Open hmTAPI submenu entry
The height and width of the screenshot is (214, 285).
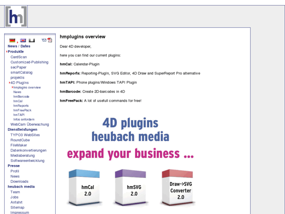coord(19,115)
